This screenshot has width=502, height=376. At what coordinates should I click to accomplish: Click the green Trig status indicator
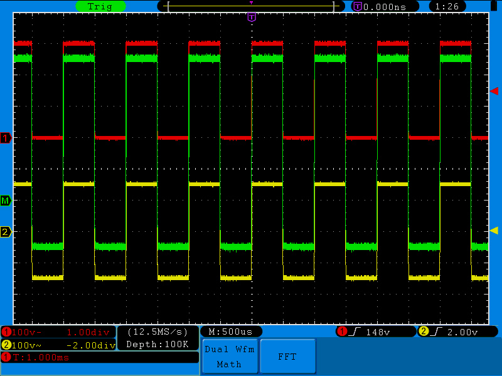100,6
